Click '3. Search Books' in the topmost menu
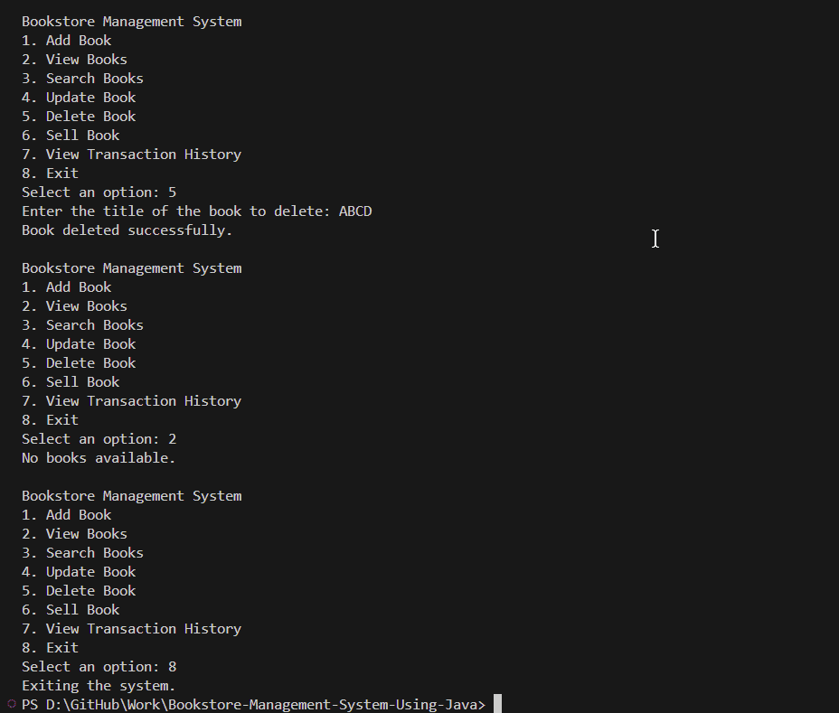 [82, 79]
